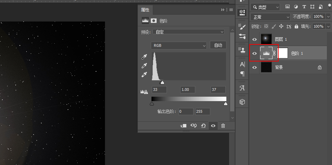Image resolution: width=332 pixels, height=165 pixels.
Task: Open the 不透明度 opacity slider arrow
Action: pyautogui.click(x=328, y=16)
